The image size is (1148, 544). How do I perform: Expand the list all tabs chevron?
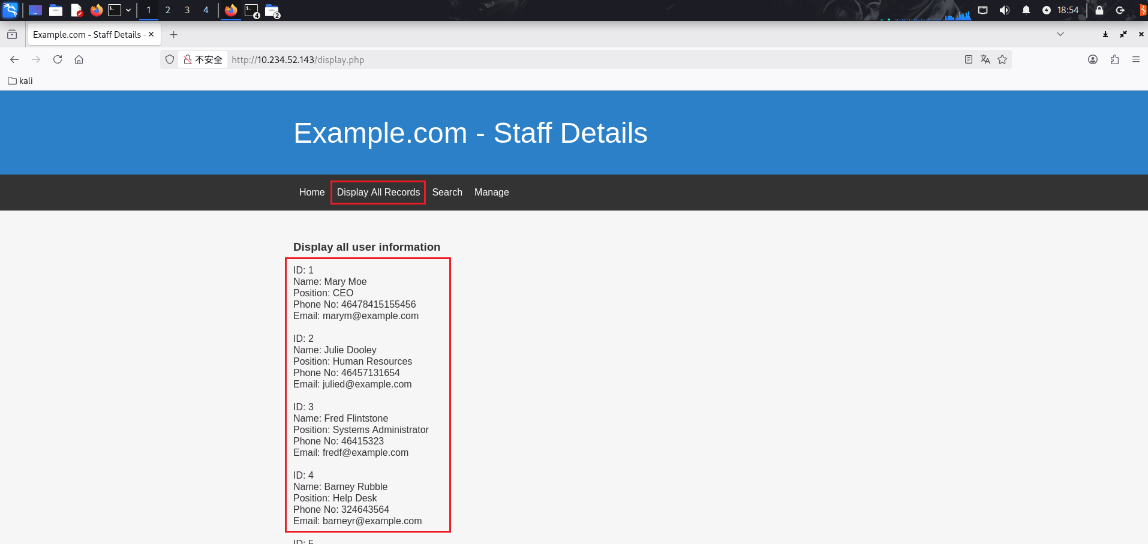point(1060,34)
